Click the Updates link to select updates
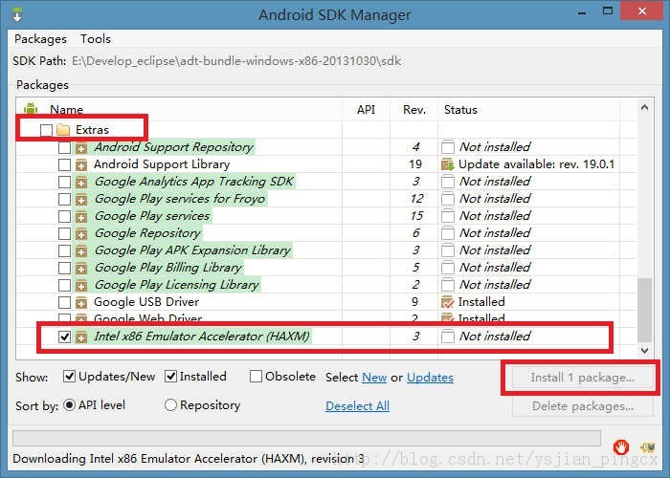This screenshot has height=478, width=670. (x=430, y=378)
